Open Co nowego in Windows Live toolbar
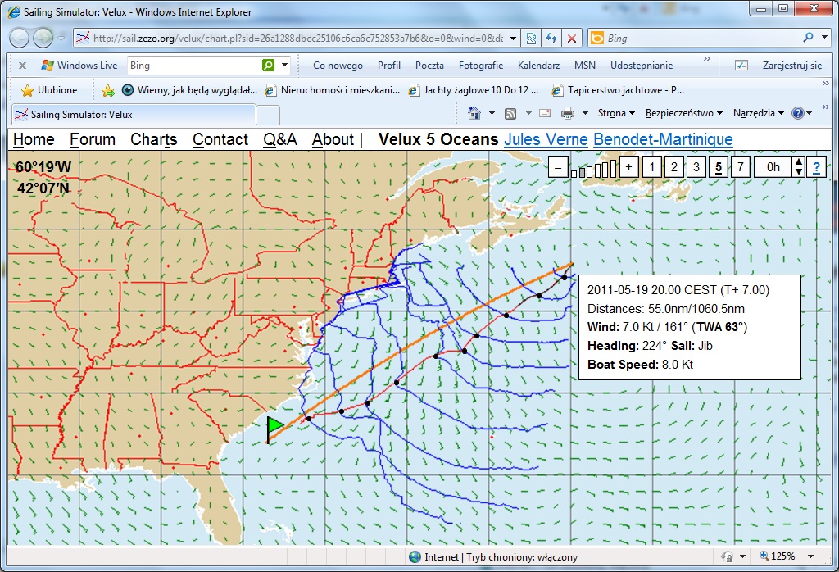 point(338,66)
